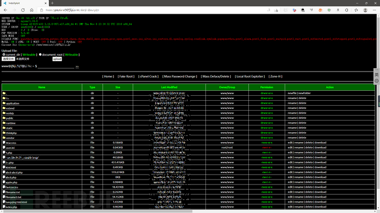Image resolution: width=380 pixels, height=213 pixels.
Task: Click the nodejs folder icon
Action: [x=4, y=113]
